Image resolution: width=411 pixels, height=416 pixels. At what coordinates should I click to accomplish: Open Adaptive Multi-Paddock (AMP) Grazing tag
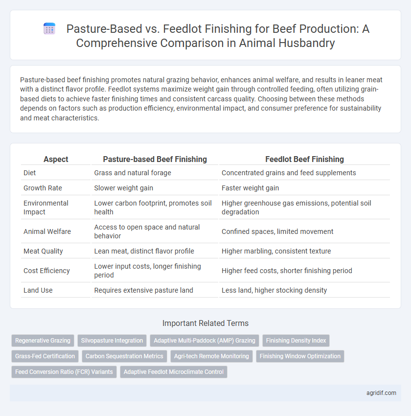[205, 341]
